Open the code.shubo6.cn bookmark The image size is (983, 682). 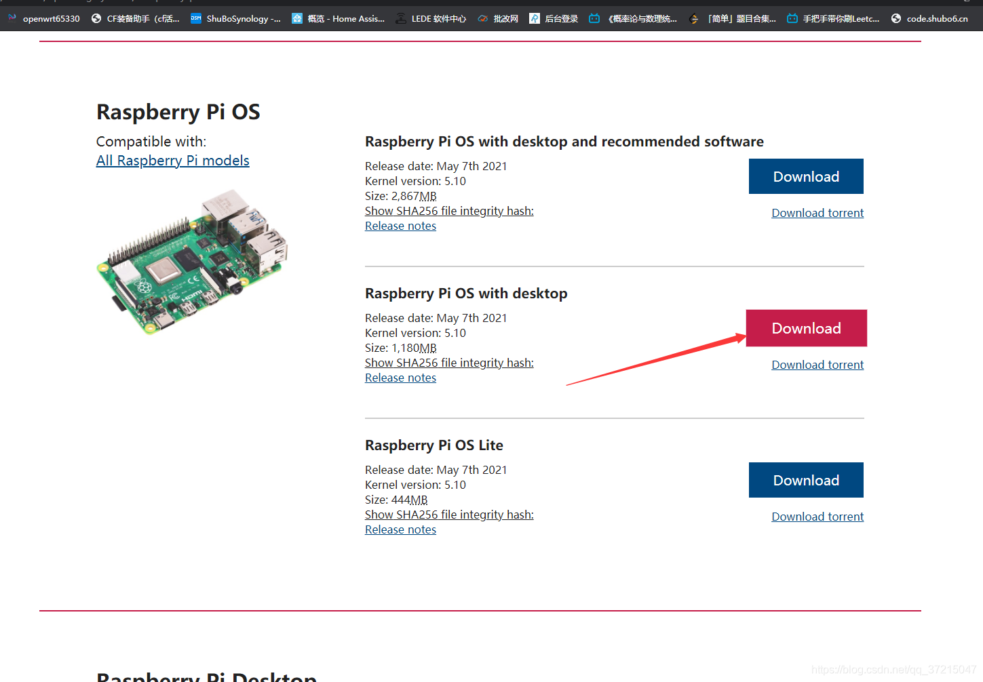point(929,18)
